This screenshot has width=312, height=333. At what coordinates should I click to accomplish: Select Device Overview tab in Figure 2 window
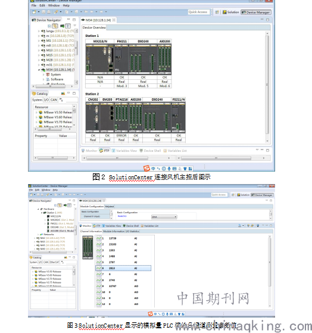pyautogui.click(x=94, y=27)
